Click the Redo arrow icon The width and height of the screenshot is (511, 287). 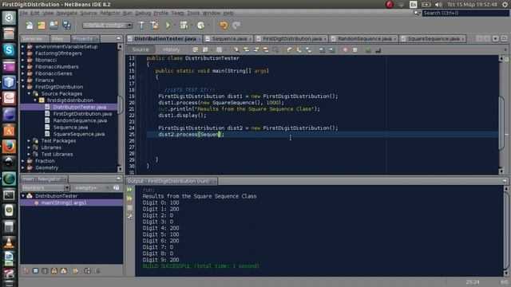point(236,26)
